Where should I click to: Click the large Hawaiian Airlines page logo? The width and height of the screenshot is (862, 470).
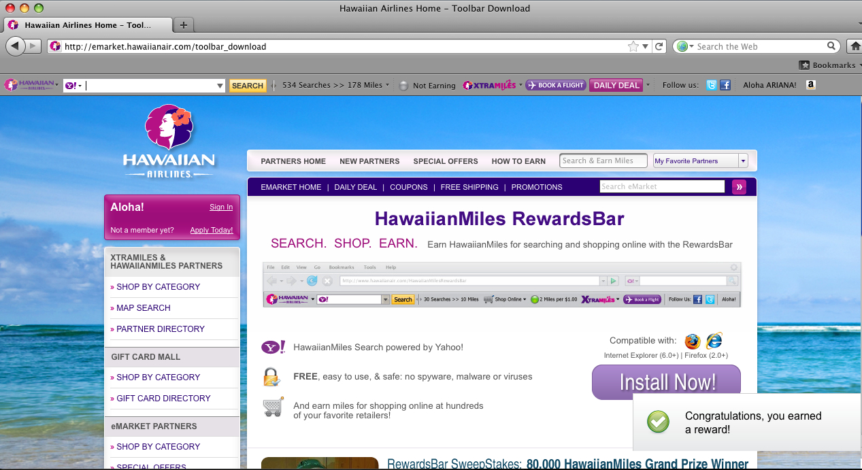(169, 141)
